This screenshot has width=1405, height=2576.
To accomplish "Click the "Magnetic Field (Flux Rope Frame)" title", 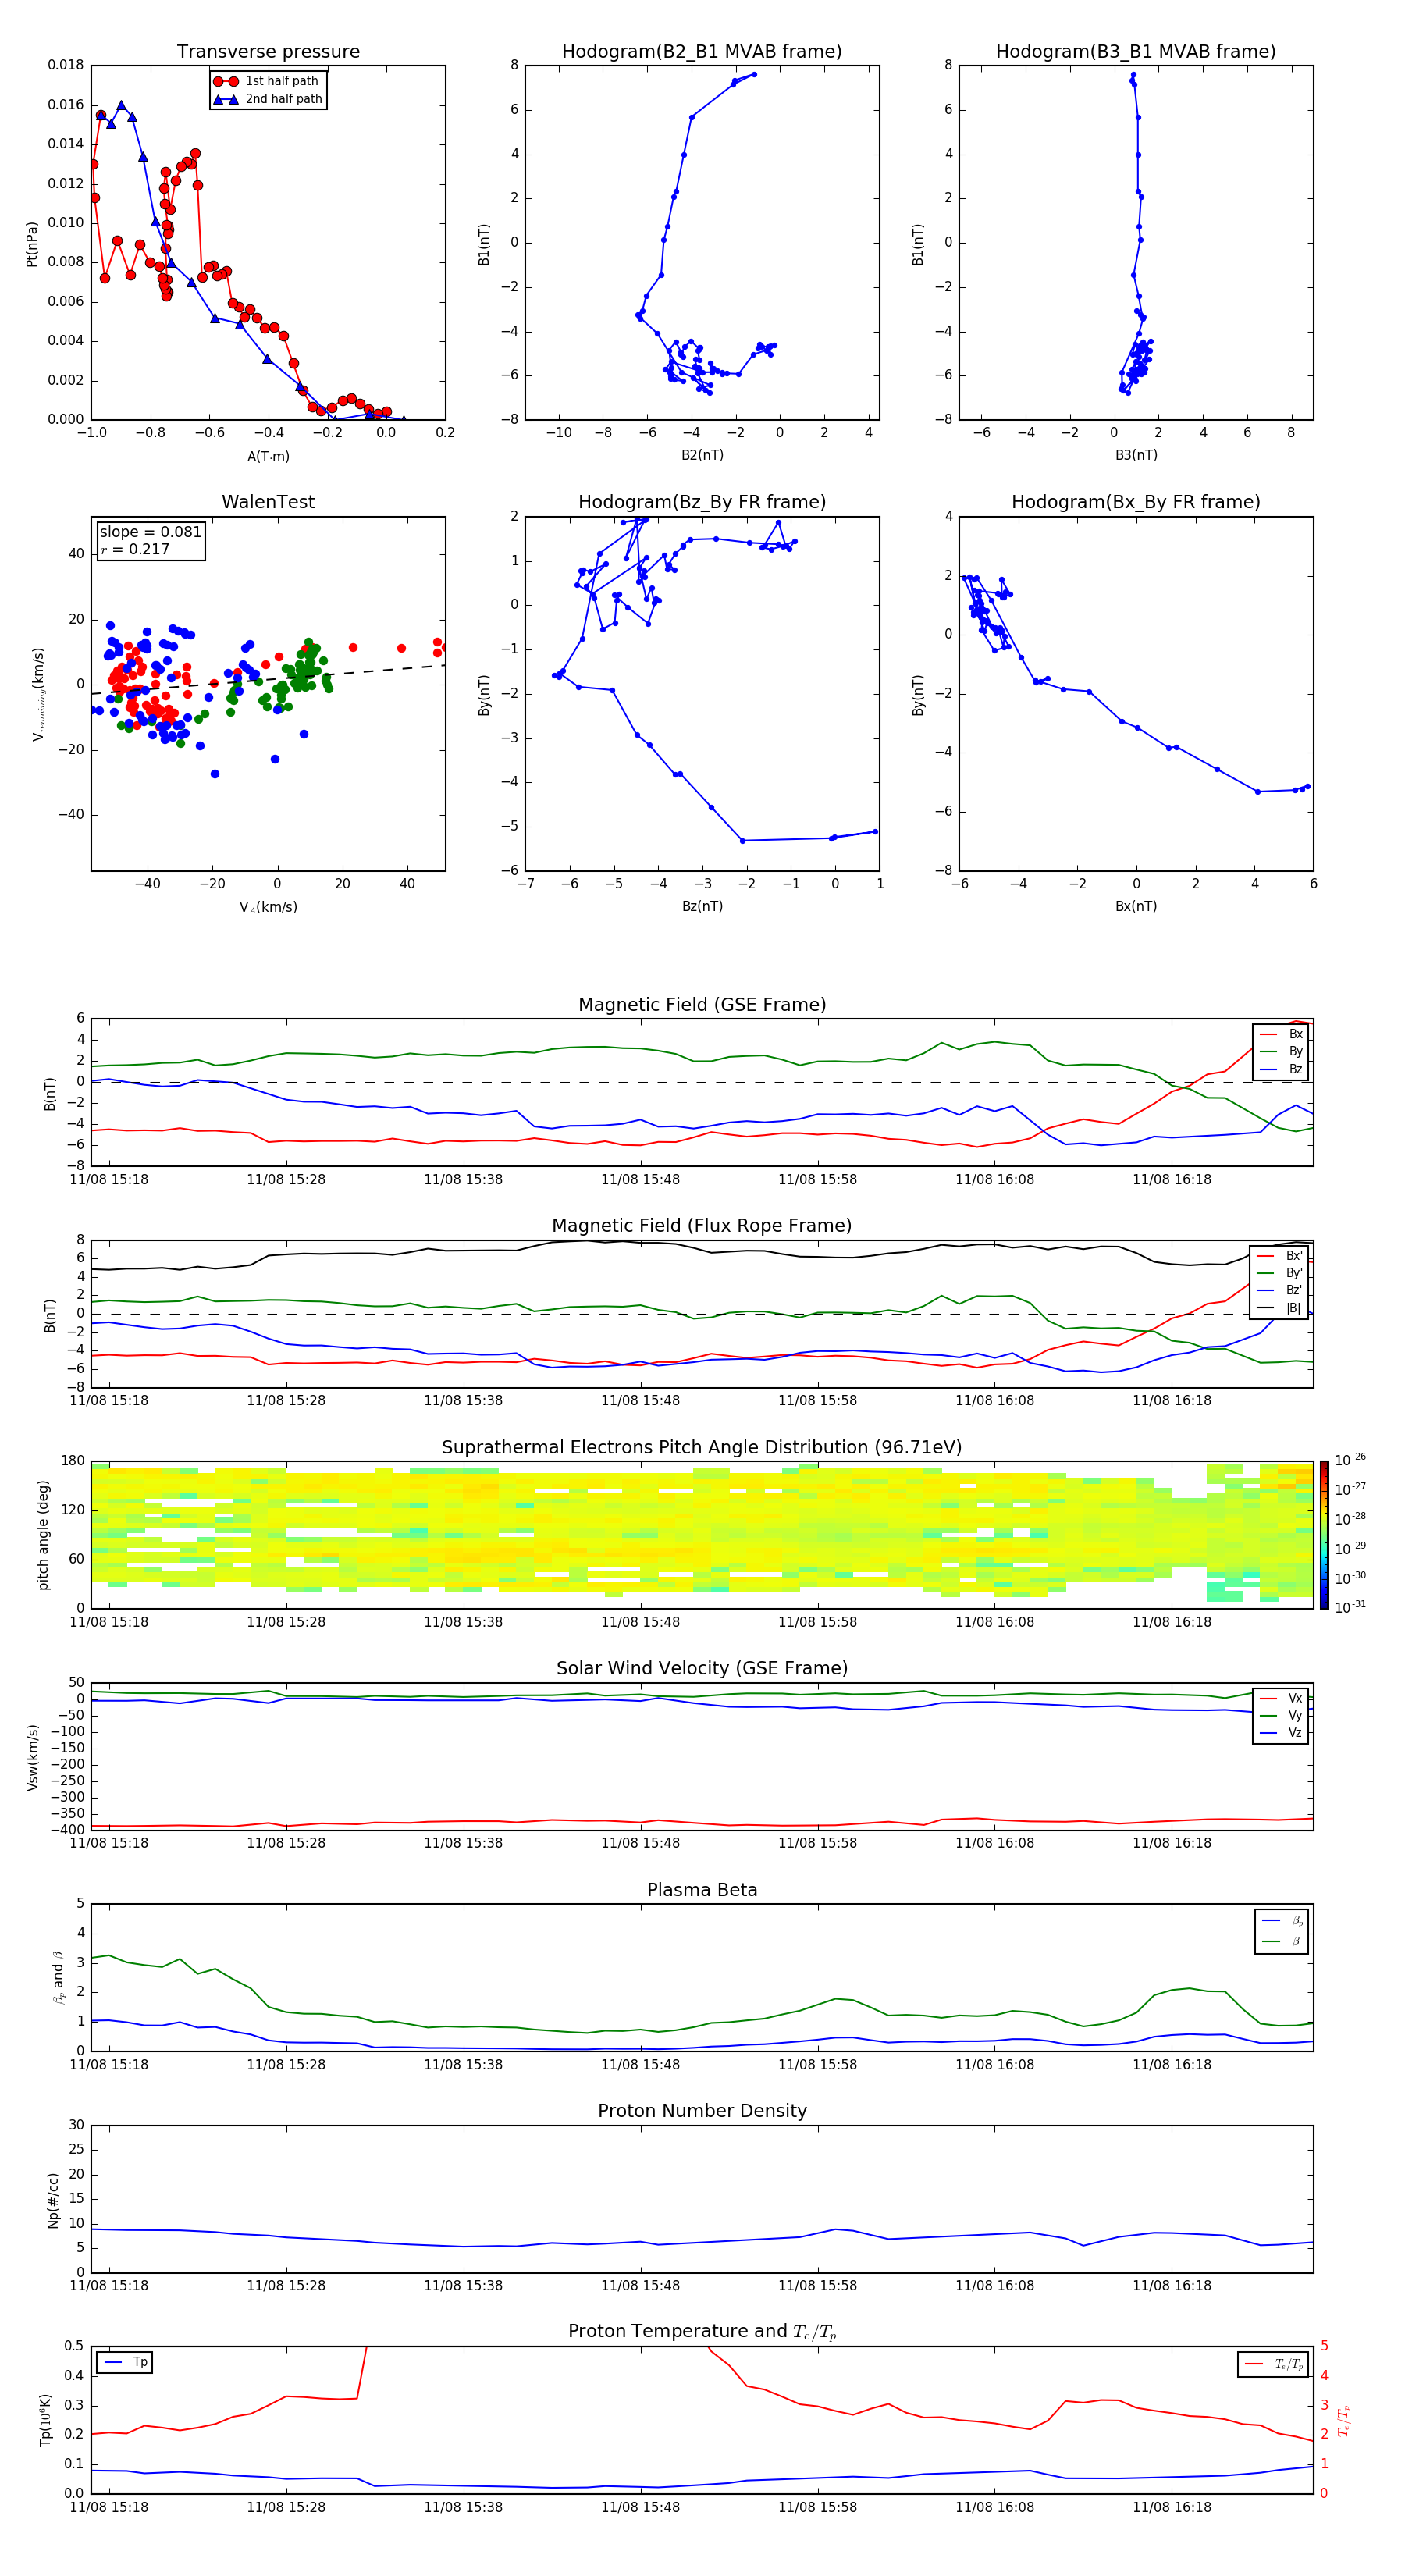I will coord(702,1226).
